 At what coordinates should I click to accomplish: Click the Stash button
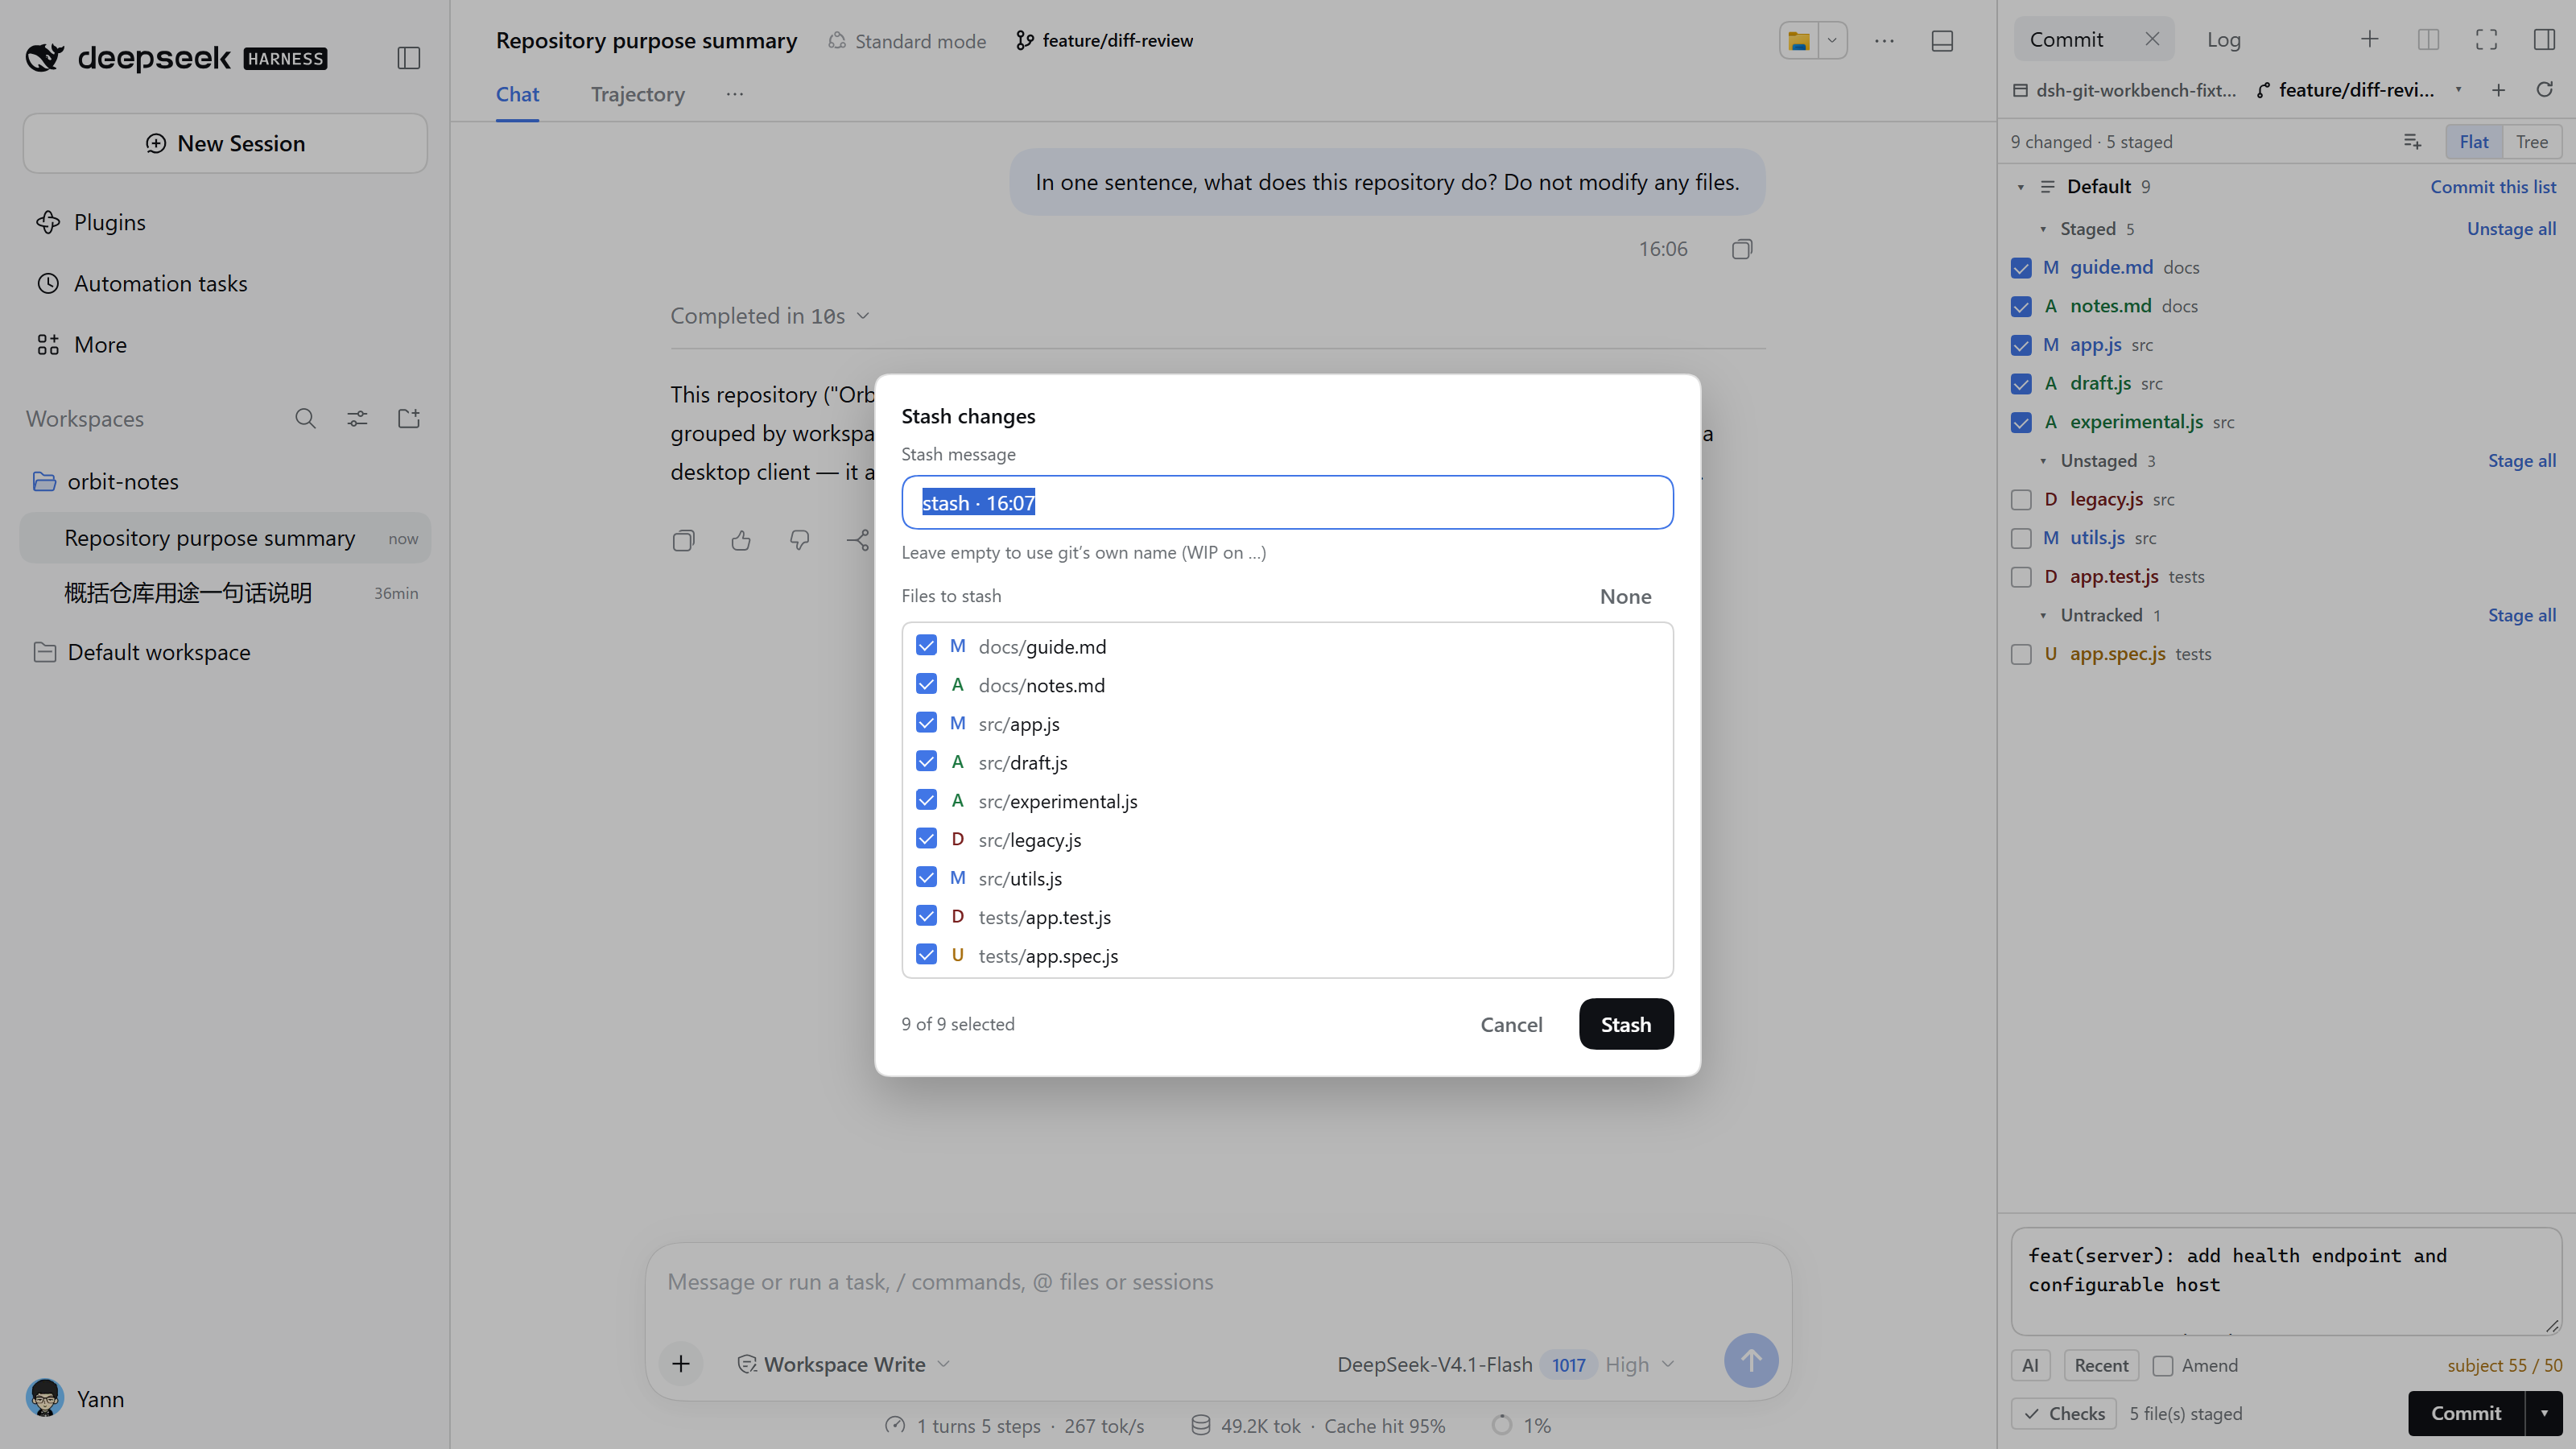point(1625,1024)
